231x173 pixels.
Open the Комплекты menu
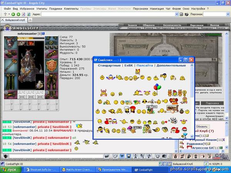point(71,9)
